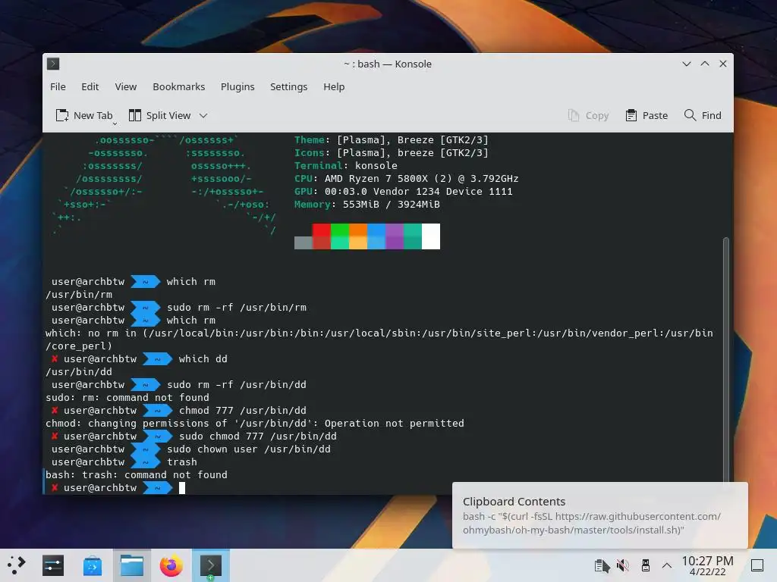This screenshot has height=582, width=777.
Task: Click the Copy toolbar button
Action: [x=588, y=115]
